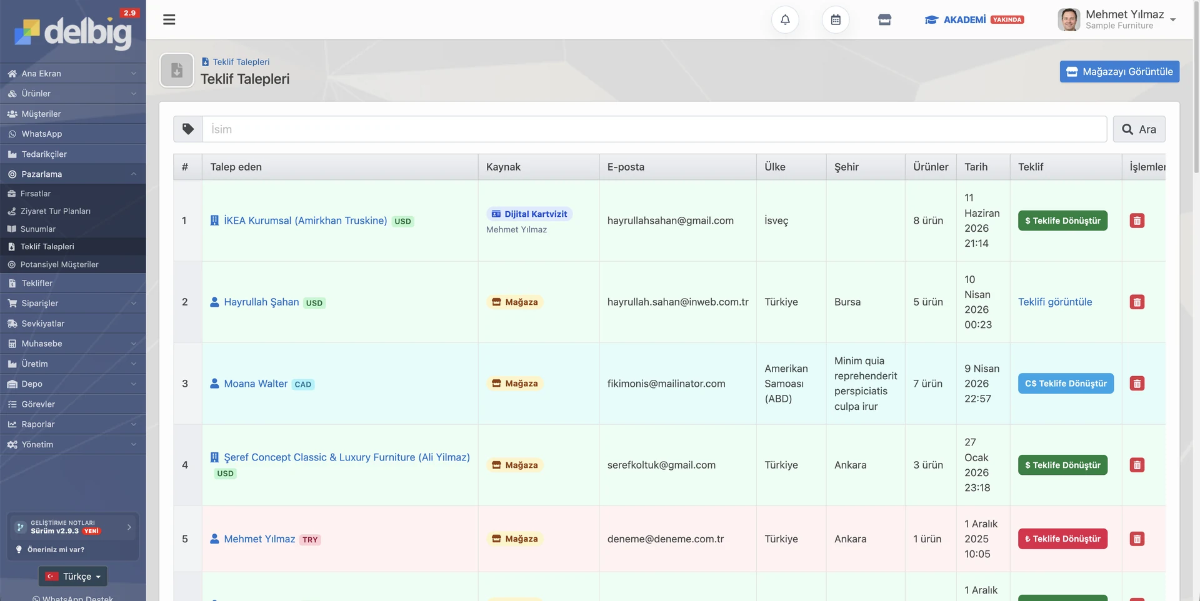
Task: Expand the Siparişler sidebar menu
Action: pos(72,303)
